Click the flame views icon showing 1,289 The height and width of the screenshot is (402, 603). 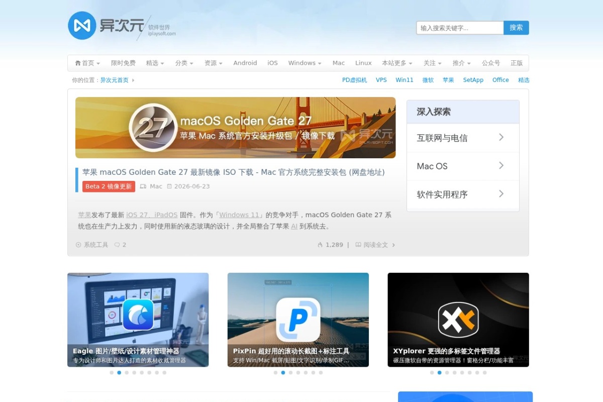(x=320, y=245)
